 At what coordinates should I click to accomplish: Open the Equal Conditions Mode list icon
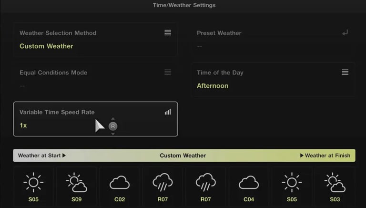point(168,72)
